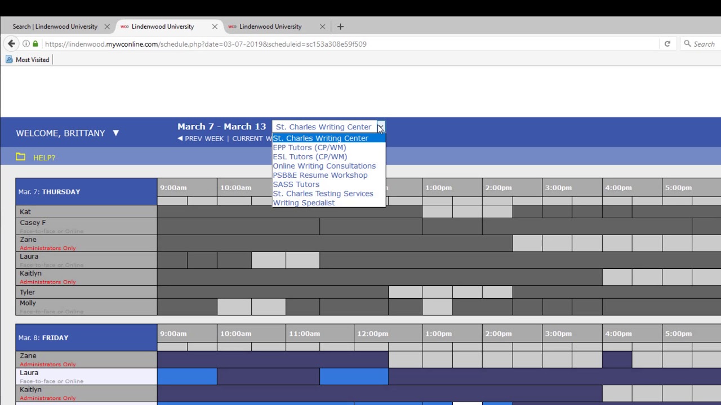Select Writing Specialist option
Image resolution: width=721 pixels, height=405 pixels.
329,202
